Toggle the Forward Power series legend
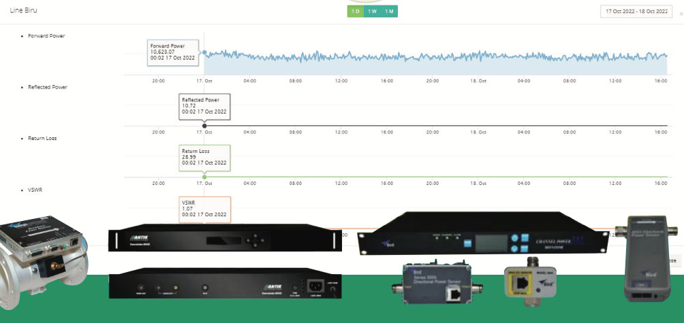The image size is (684, 323). click(x=47, y=35)
